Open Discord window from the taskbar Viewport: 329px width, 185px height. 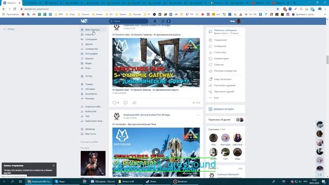(102, 181)
